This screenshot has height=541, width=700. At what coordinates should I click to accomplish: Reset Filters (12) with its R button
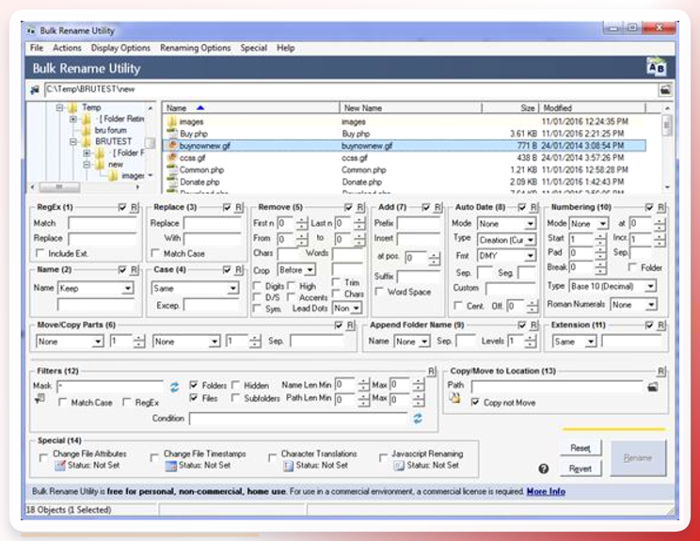point(431,372)
